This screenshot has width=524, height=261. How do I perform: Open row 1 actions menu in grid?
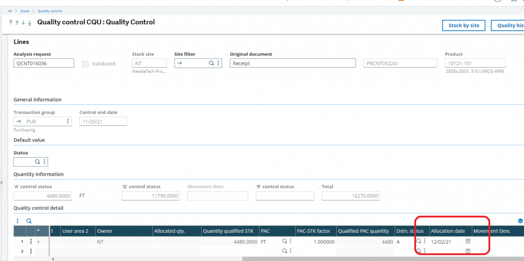[31, 242]
